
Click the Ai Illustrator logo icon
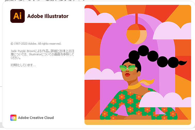click(18, 16)
